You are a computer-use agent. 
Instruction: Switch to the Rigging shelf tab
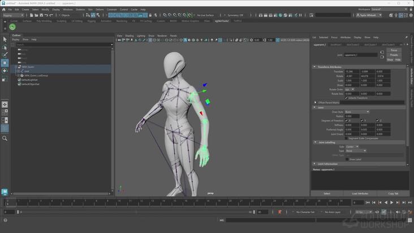[x=92, y=21]
